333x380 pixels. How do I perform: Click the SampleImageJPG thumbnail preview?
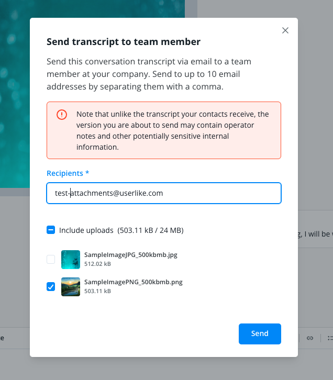(x=71, y=260)
